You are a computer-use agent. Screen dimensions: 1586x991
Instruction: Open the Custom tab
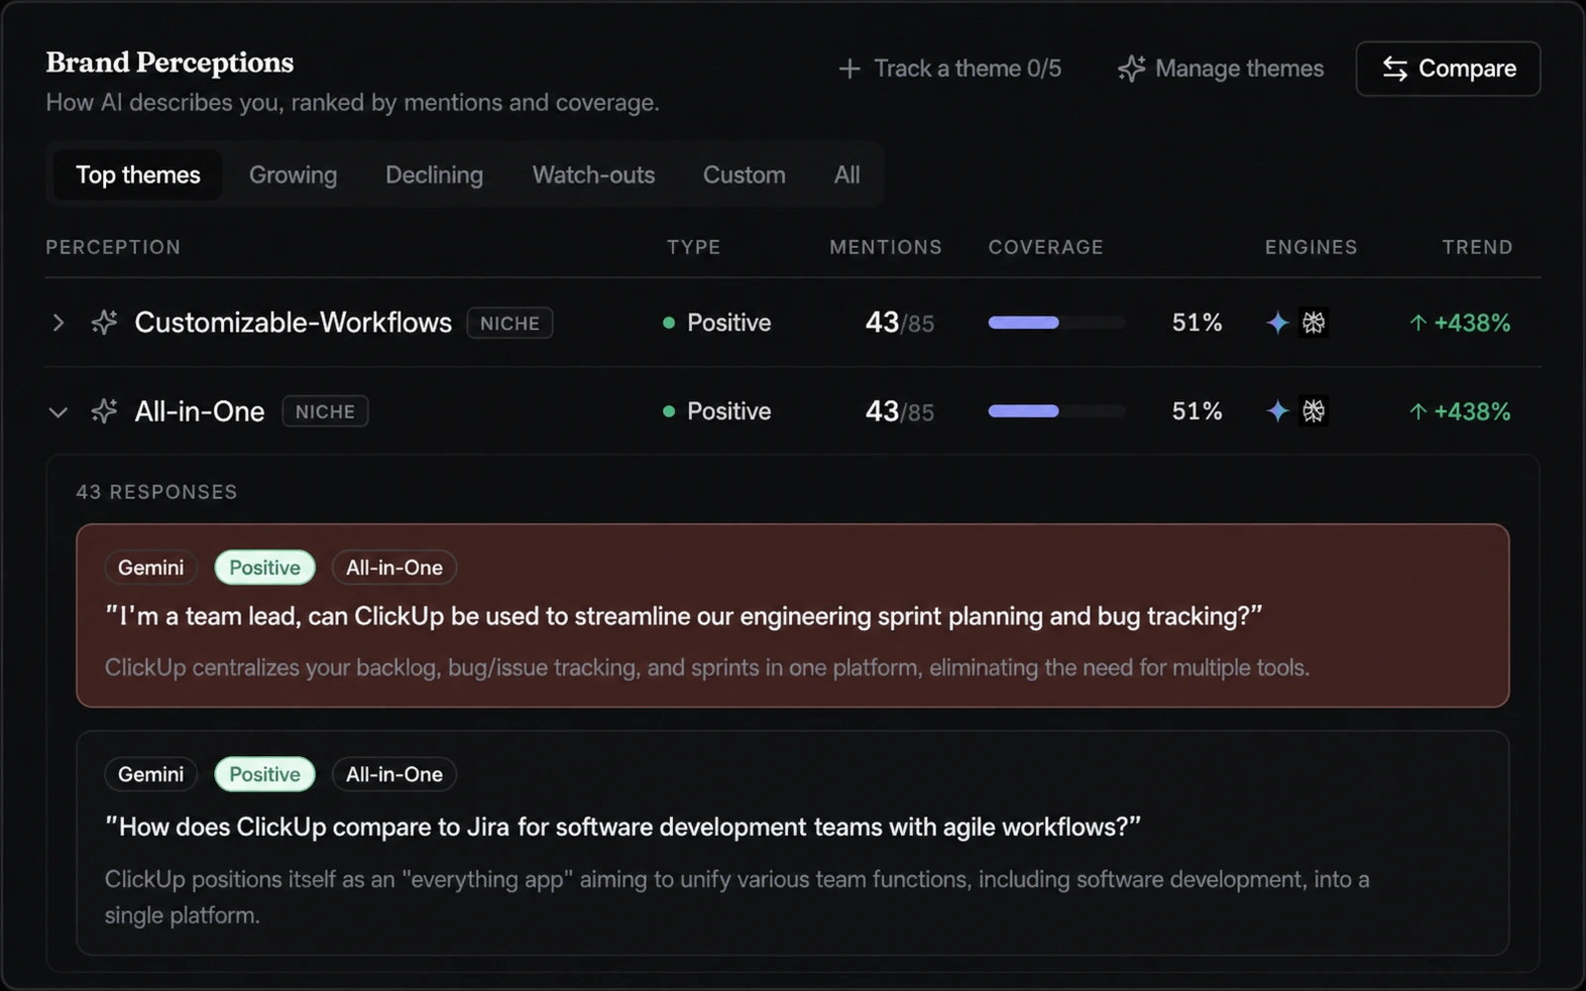(744, 174)
